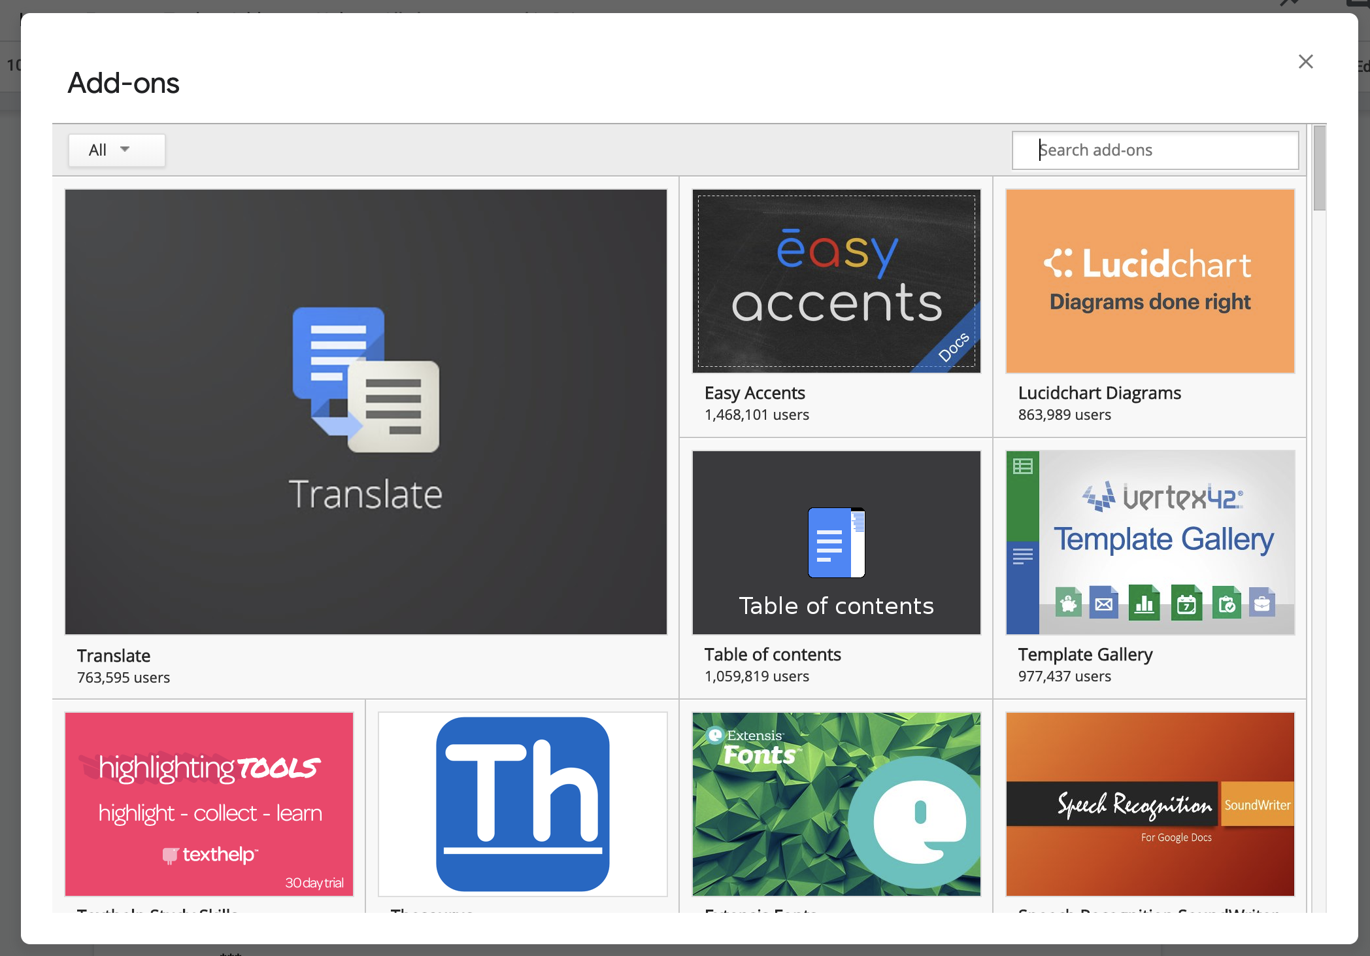Open the Lucidchart Diagrams thumbnail
This screenshot has width=1370, height=956.
click(1150, 281)
